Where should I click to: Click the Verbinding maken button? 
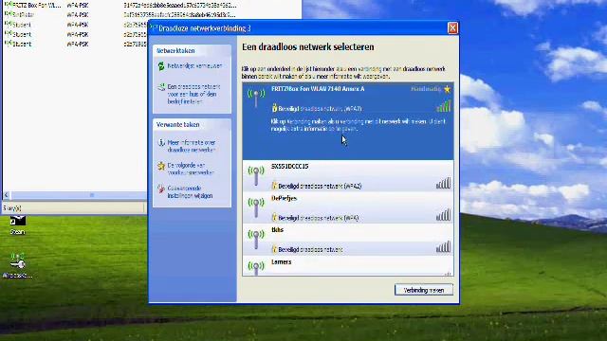pyautogui.click(x=424, y=290)
